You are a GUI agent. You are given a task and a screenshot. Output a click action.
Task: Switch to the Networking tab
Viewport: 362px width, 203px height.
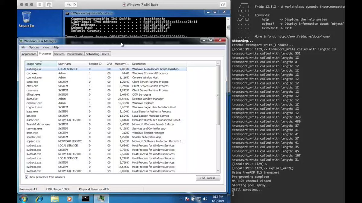click(x=92, y=54)
